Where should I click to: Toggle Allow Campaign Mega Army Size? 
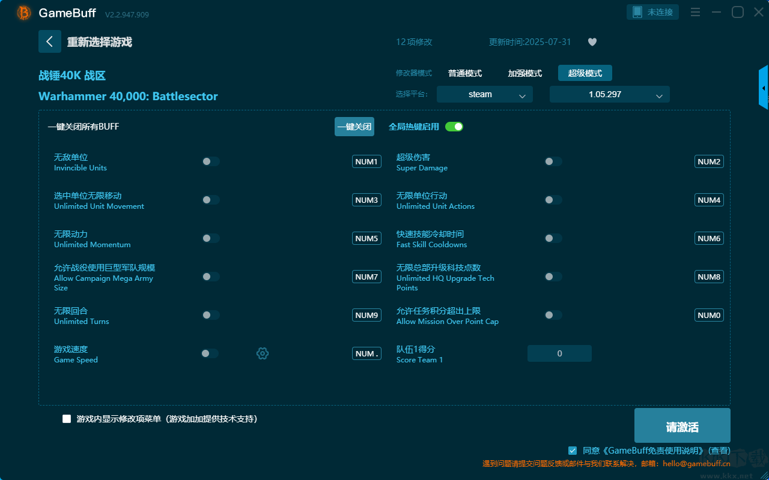click(211, 277)
